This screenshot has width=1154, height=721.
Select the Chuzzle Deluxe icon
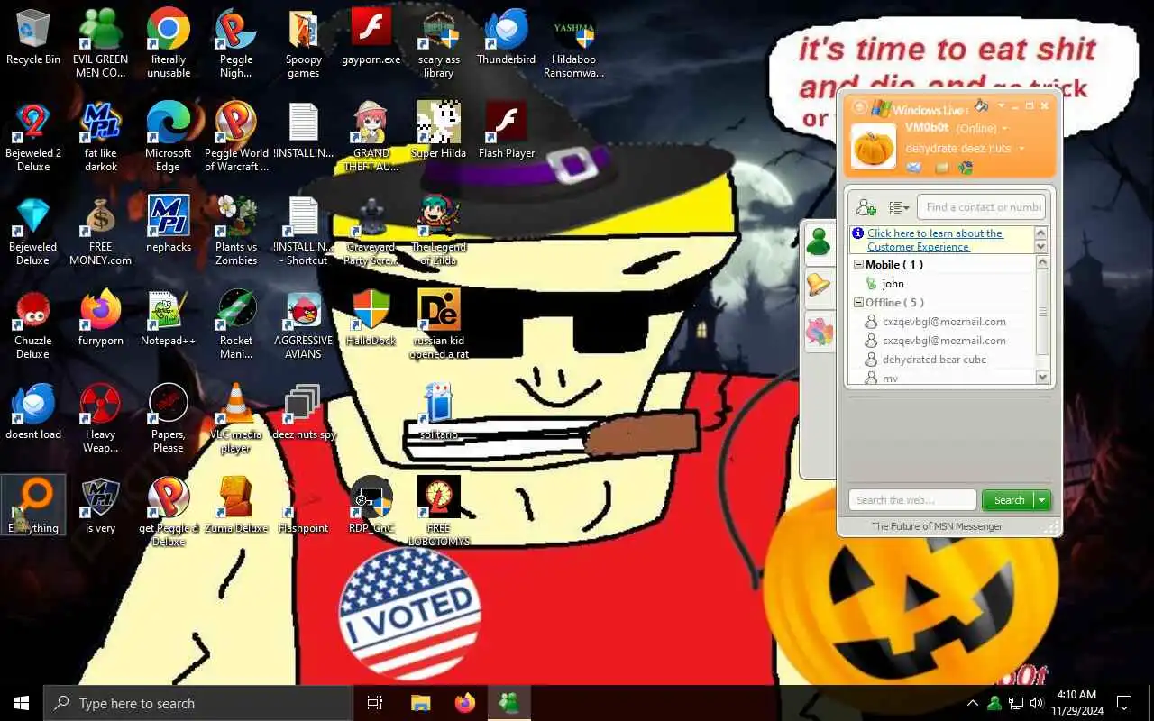(x=33, y=324)
